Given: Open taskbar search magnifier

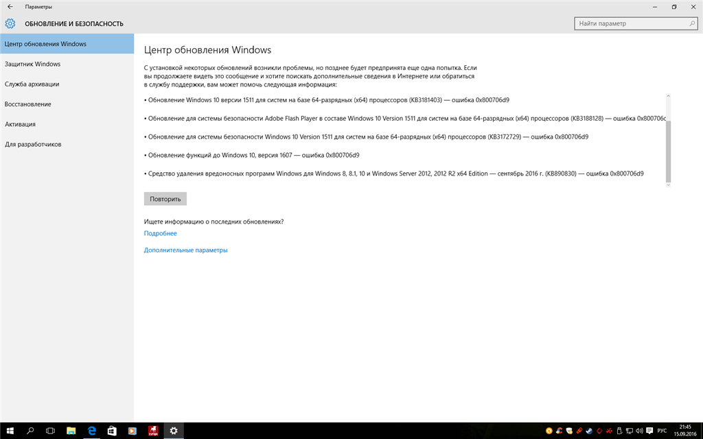Looking at the screenshot, I should [x=30, y=431].
